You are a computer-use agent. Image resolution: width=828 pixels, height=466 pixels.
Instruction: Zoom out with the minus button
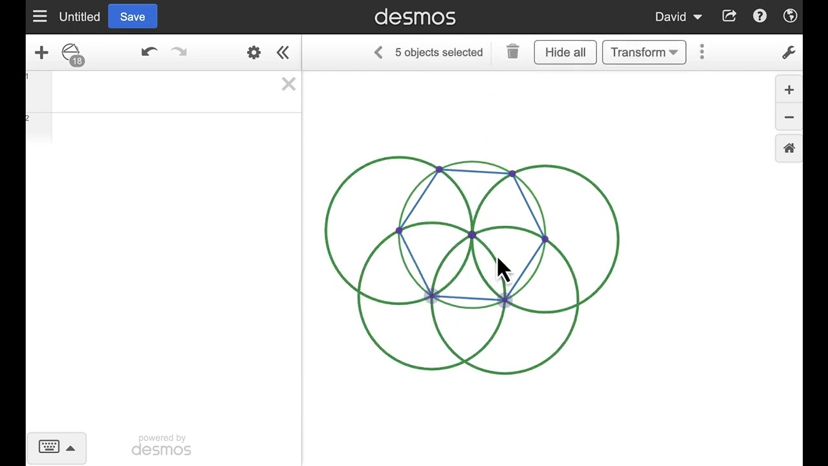coord(789,117)
